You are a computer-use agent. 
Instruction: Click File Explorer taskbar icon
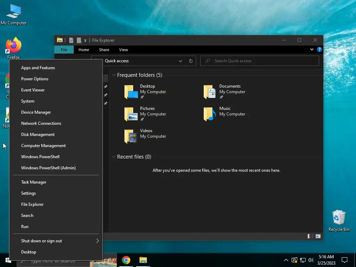143,260
